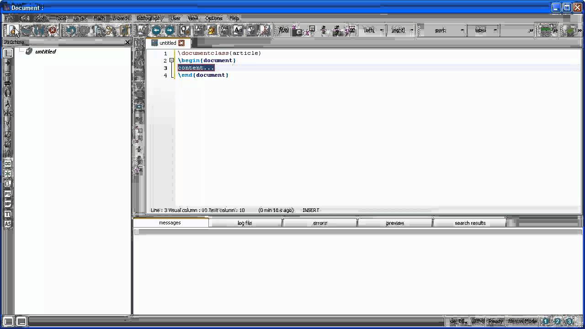585x329 pixels.
Task: Click the de_DE language status entry
Action: [x=457, y=321]
